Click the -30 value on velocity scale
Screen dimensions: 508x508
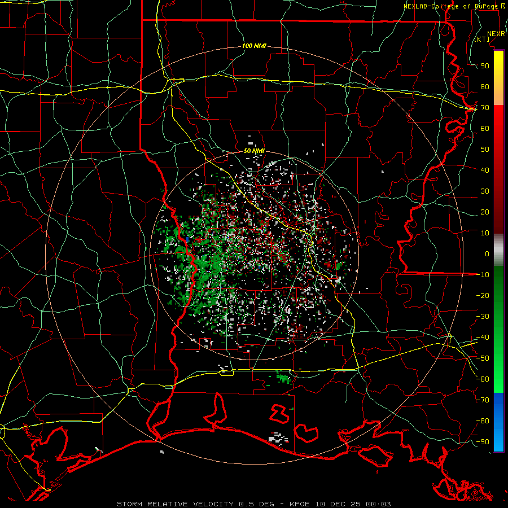(483, 317)
